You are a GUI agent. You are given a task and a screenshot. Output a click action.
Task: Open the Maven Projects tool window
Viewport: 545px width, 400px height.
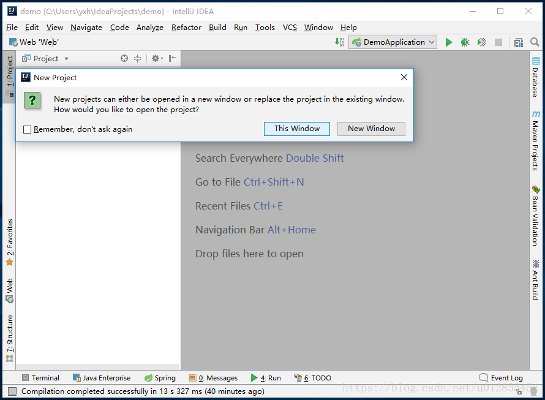point(536,140)
